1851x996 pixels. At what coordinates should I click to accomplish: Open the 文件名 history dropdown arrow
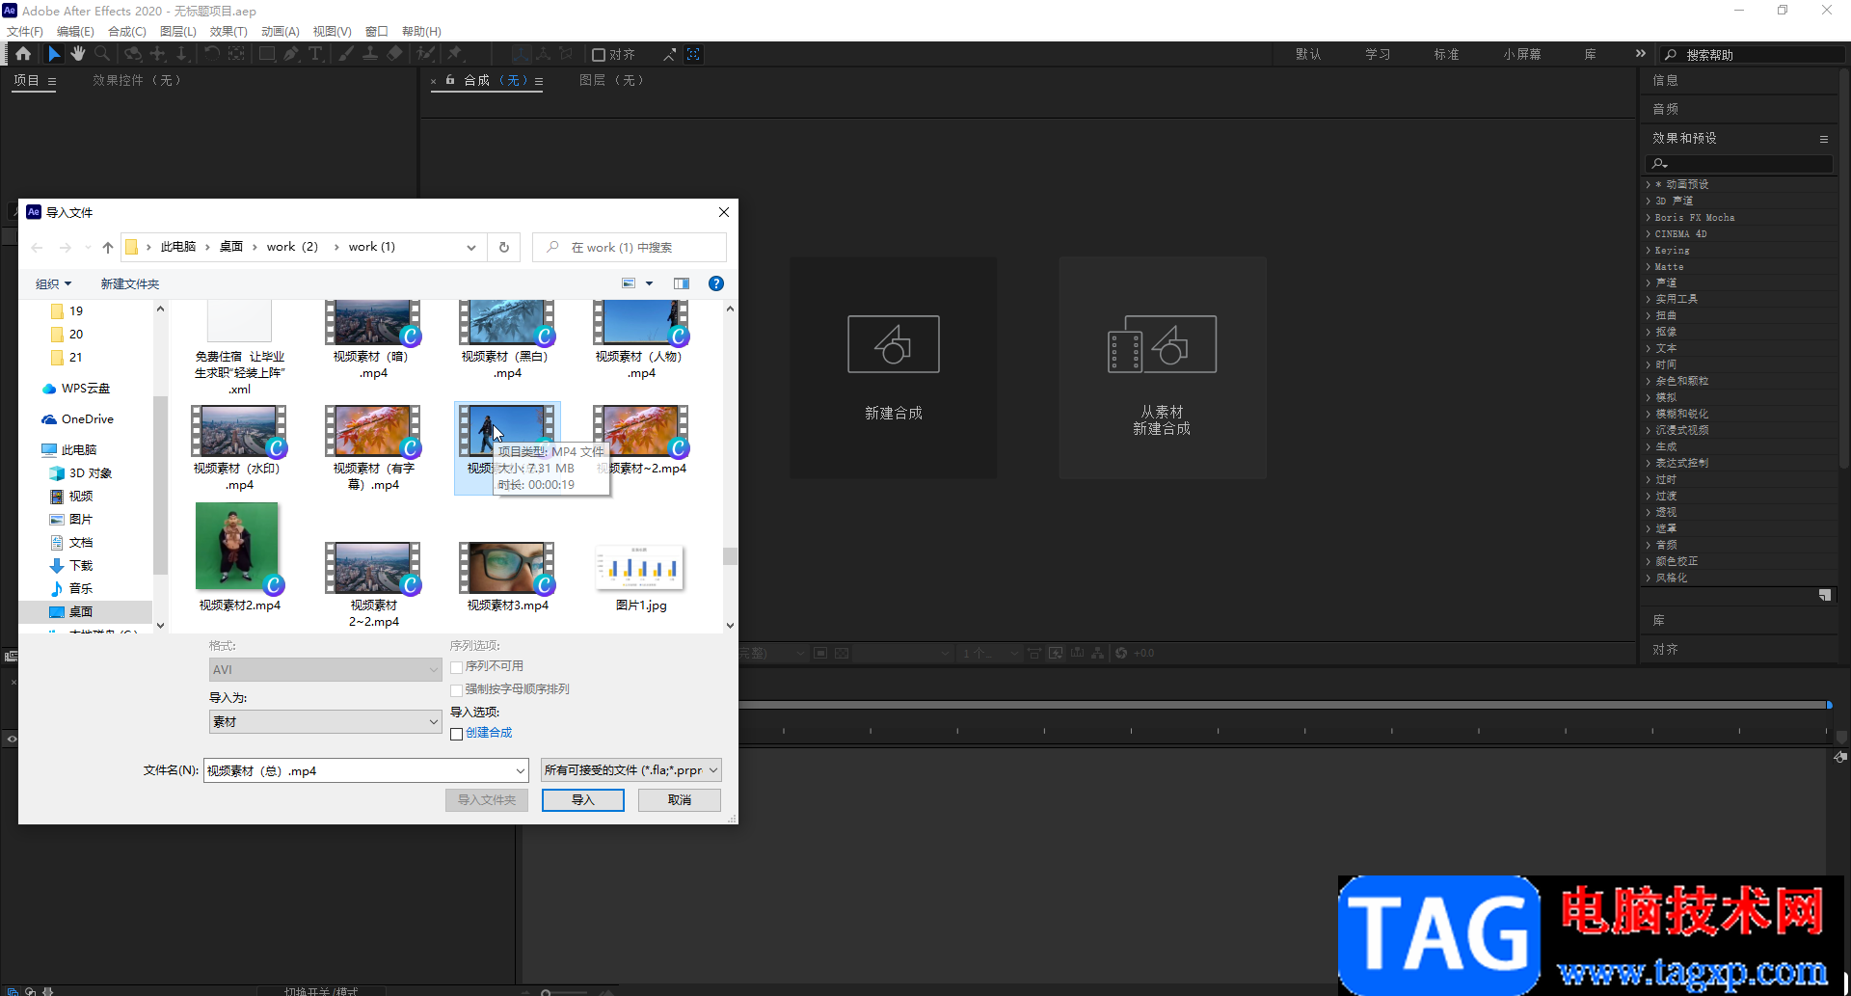click(x=521, y=770)
